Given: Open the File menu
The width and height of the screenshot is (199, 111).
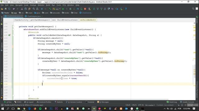Looking at the screenshot, I should coord(2,5).
